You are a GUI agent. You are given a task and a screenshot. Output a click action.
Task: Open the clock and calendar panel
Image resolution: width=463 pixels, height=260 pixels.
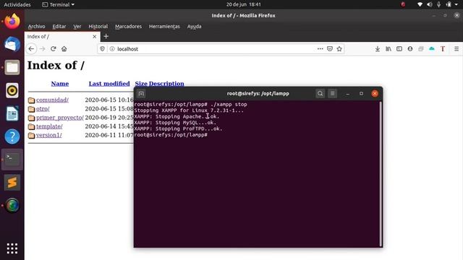(x=243, y=4)
